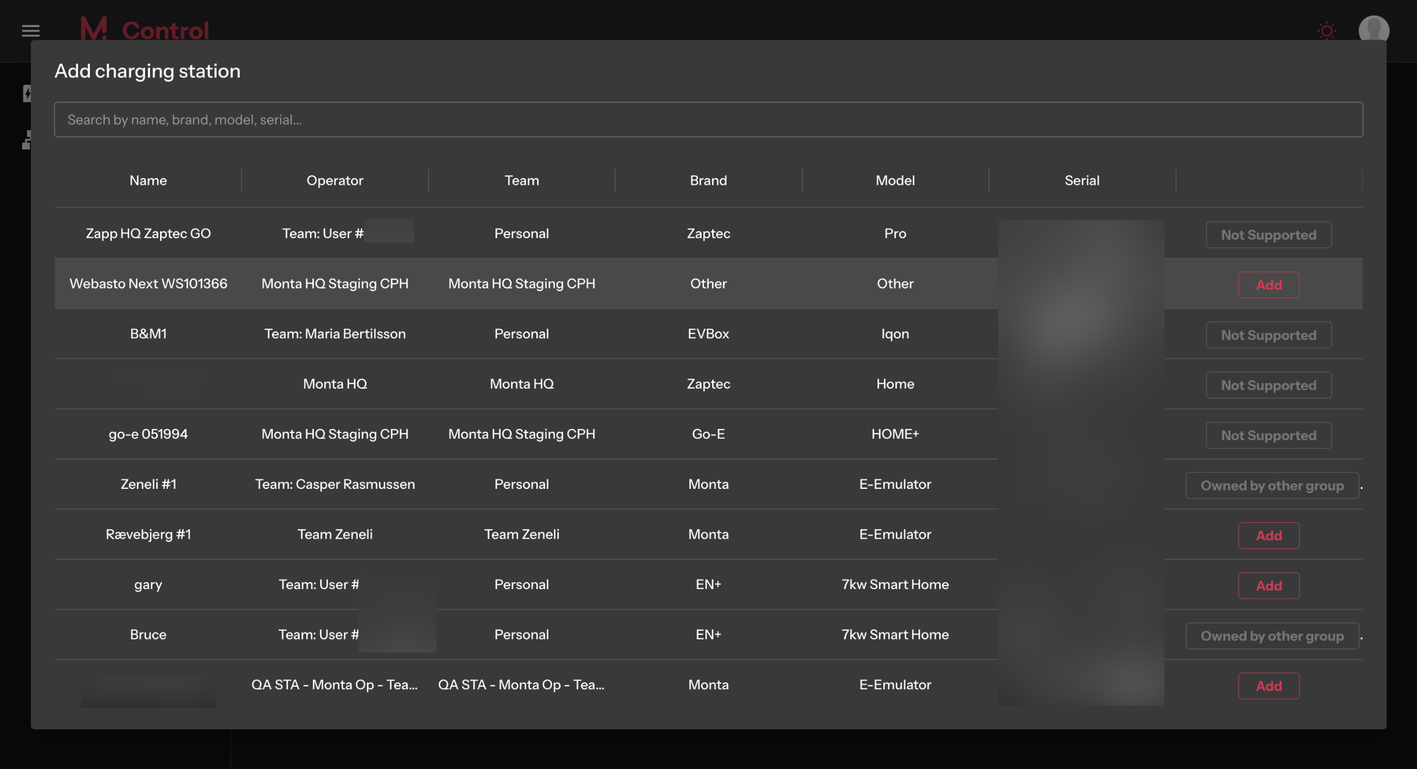Click Owned by other group on Zeneli #1
Viewport: 1417px width, 769px height.
point(1272,486)
